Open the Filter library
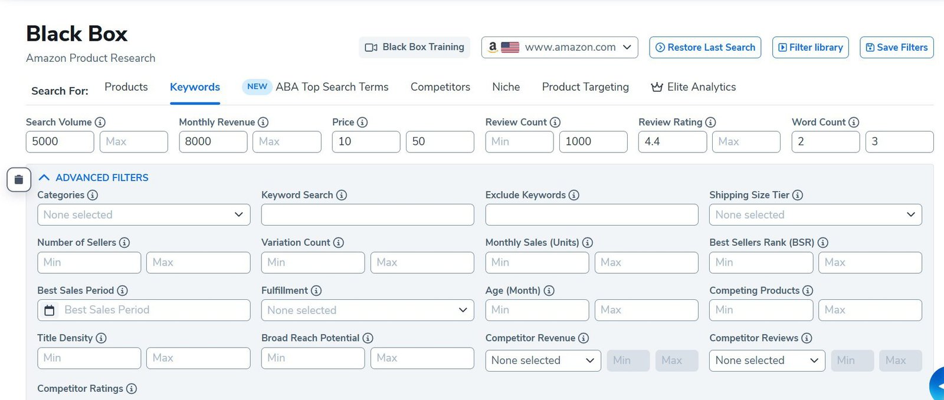This screenshot has width=944, height=400. [x=811, y=47]
